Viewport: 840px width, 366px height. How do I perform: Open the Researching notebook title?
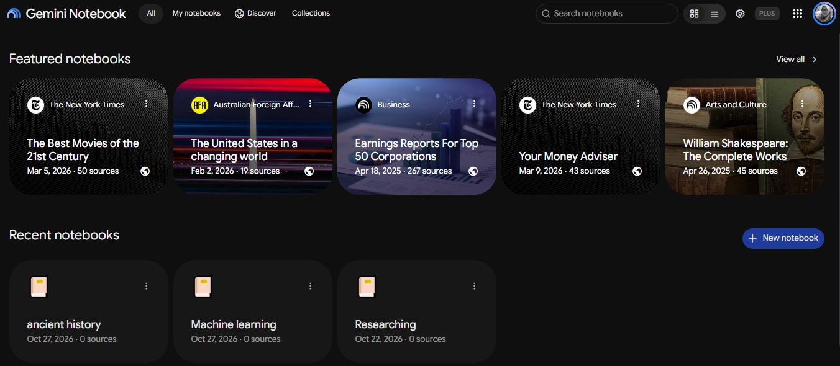[x=385, y=324]
